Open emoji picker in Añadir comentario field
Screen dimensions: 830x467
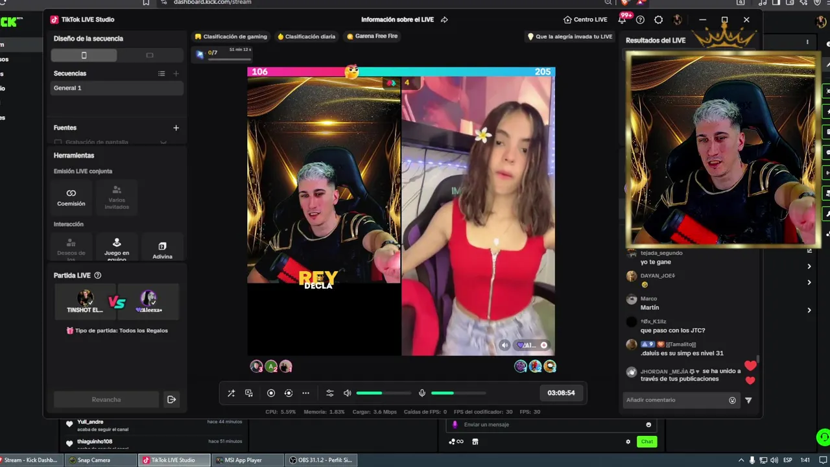pos(733,400)
